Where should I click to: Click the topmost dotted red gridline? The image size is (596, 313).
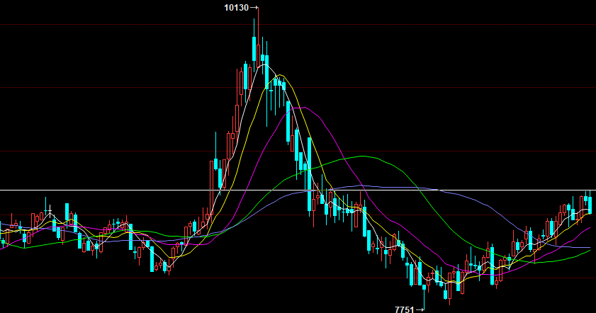pos(298,25)
